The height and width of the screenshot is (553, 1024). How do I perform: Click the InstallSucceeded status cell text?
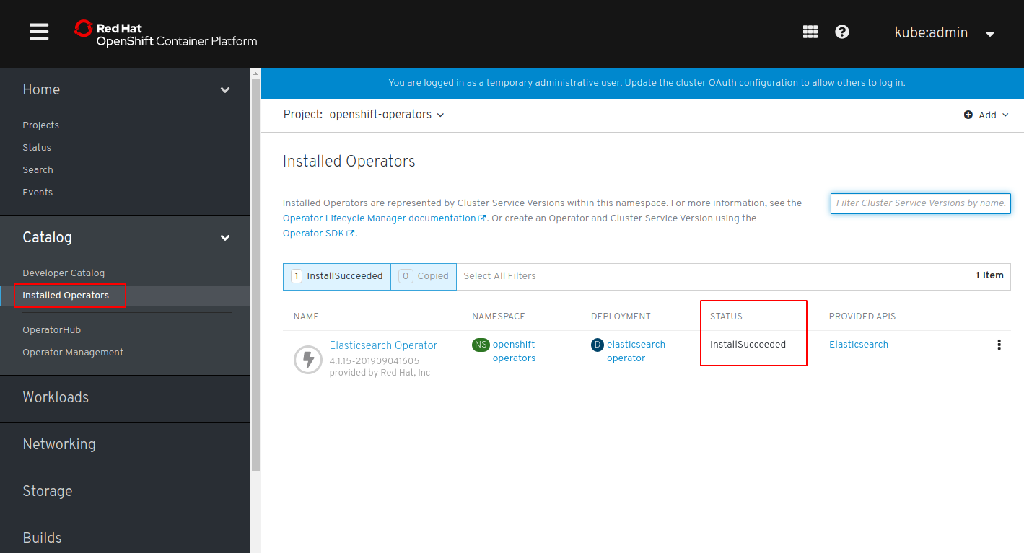(x=748, y=345)
